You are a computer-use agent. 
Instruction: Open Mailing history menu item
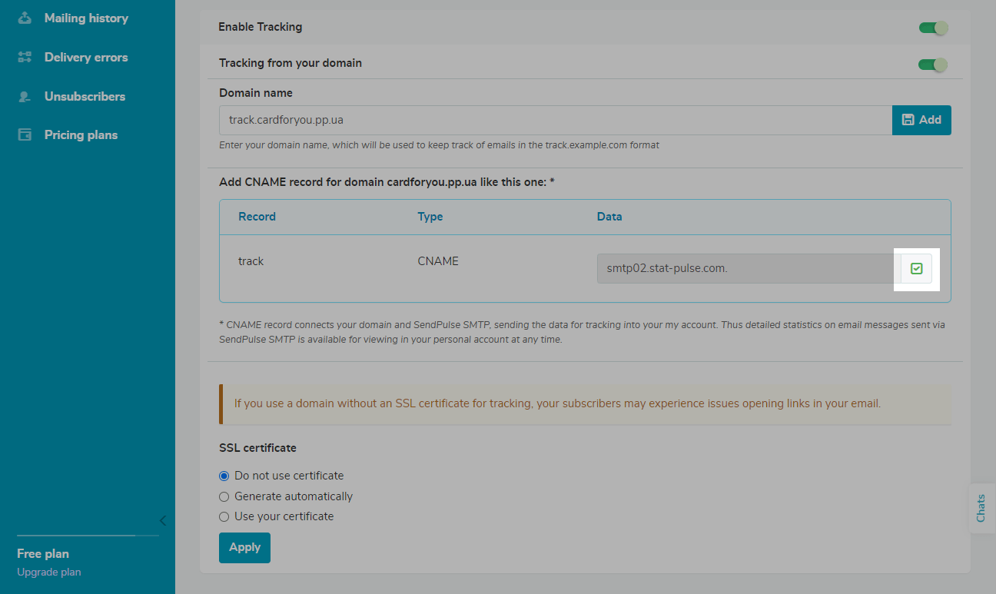point(86,18)
